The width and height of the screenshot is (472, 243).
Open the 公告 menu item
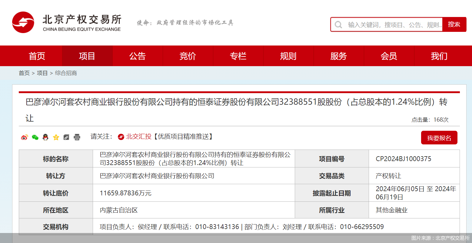point(137,56)
